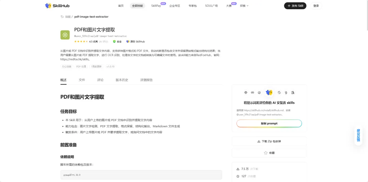The image size is (368, 182).
Task: Click the 发布 Skill button
Action: (295, 6)
